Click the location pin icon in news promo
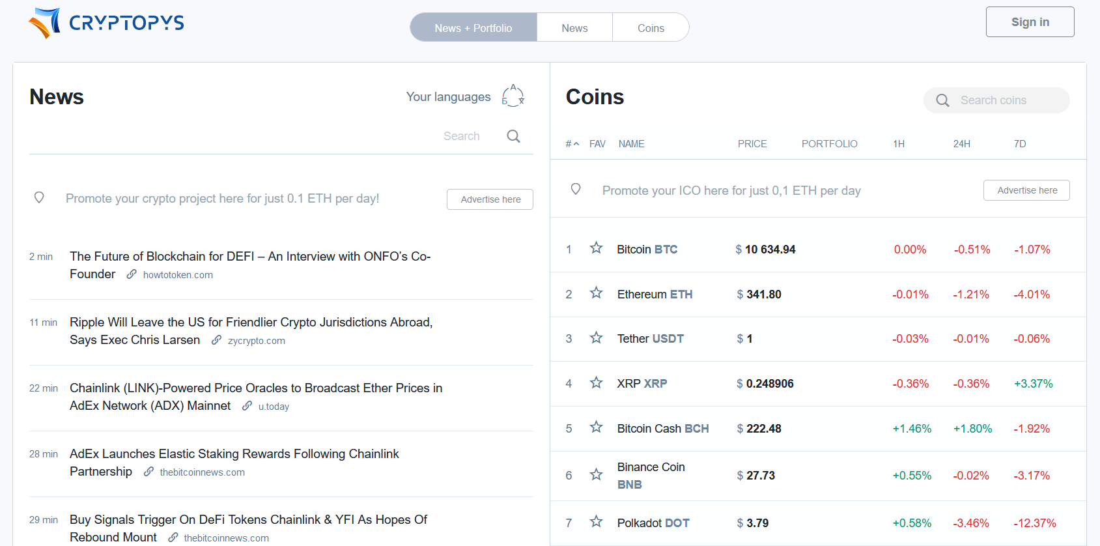 (39, 197)
